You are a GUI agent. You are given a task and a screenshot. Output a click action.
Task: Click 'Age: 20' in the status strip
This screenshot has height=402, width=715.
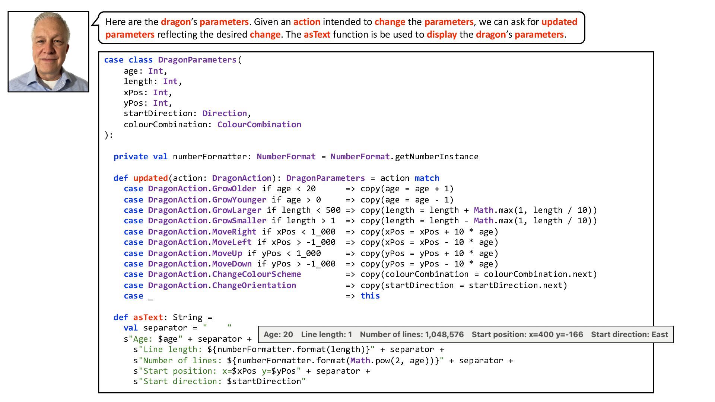[x=278, y=334]
